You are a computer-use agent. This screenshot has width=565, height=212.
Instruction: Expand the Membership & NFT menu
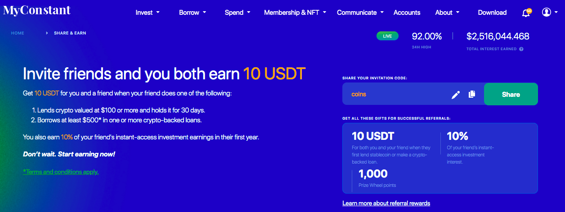(x=295, y=13)
